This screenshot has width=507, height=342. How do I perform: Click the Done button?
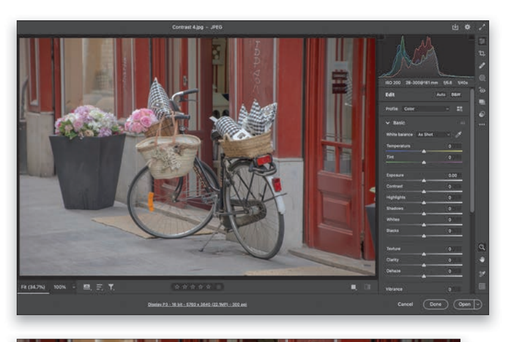(x=435, y=304)
